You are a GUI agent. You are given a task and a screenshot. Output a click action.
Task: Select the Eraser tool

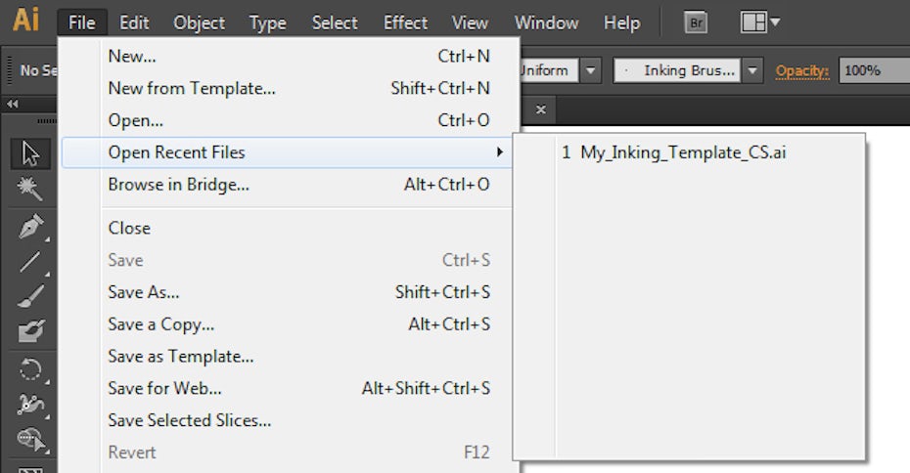pyautogui.click(x=31, y=332)
